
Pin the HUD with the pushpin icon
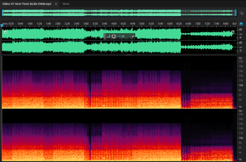133,37
